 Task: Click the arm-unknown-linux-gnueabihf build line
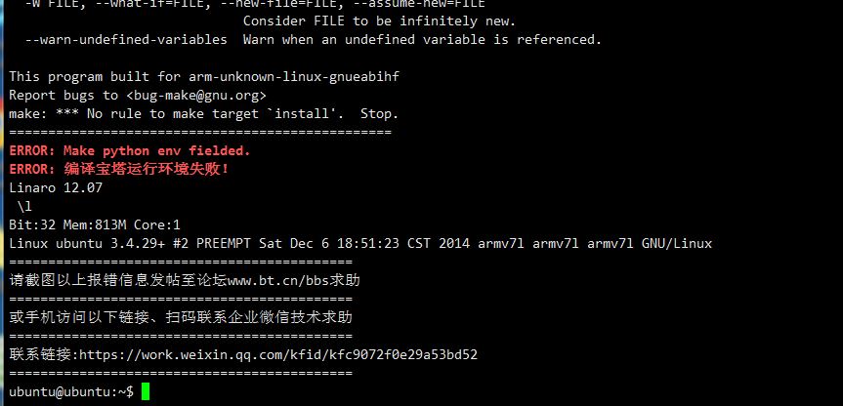point(204,76)
